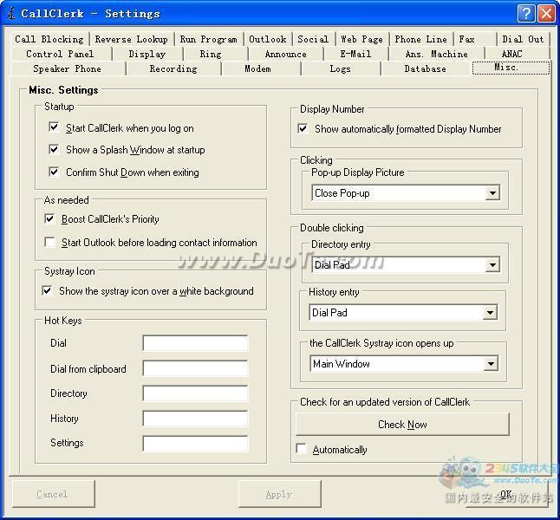
Task: Open the Directory entry dropdown
Action: pyautogui.click(x=492, y=265)
